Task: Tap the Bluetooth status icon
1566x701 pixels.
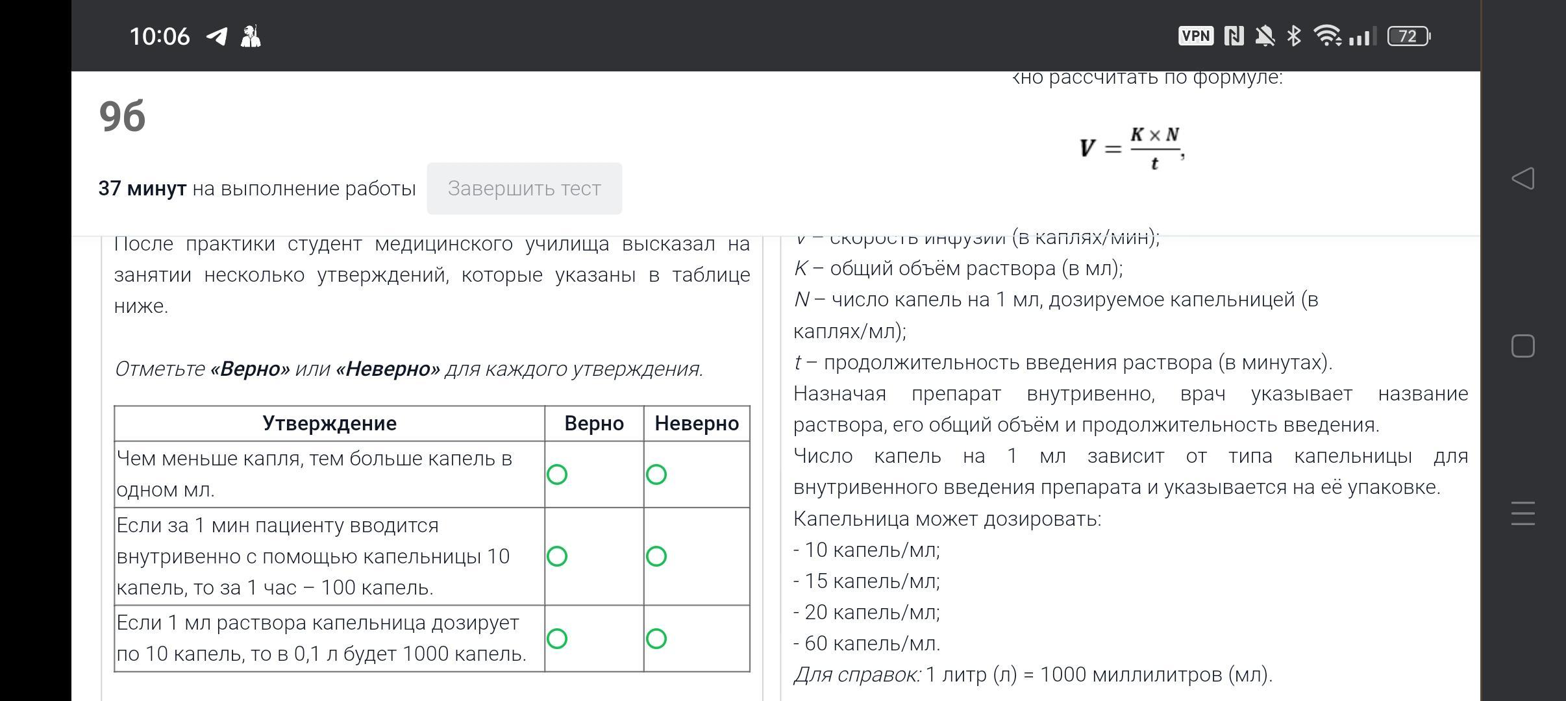Action: pyautogui.click(x=1293, y=36)
